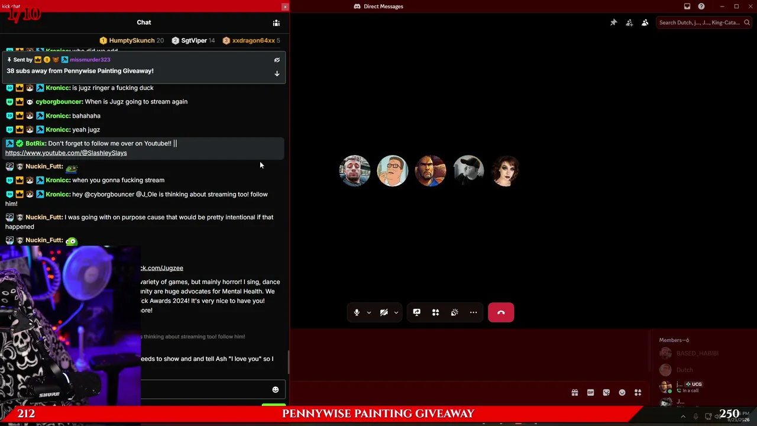Viewport: 757px width, 426px height.
Task: Close the Kick chat popout window
Action: (x=285, y=7)
